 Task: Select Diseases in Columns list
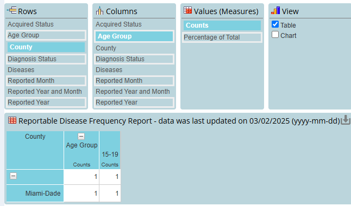134,70
